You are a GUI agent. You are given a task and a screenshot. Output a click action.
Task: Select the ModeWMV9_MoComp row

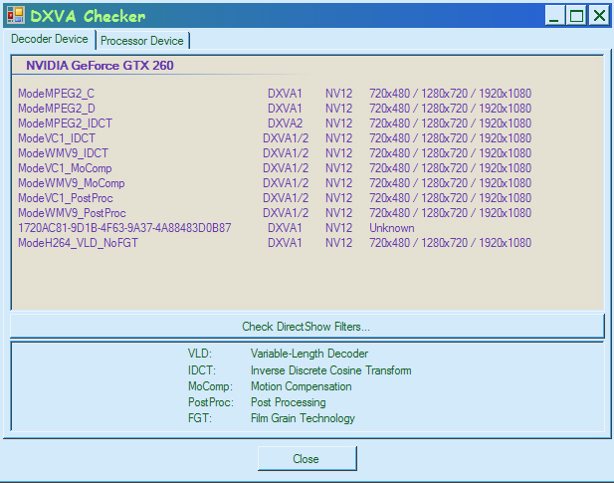[x=275, y=183]
